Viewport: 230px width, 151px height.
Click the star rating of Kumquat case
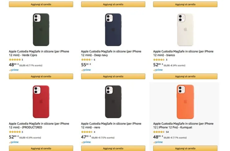tap(159, 132)
